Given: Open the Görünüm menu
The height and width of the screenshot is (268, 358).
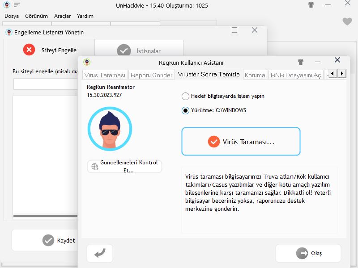Looking at the screenshot, I should tap(37, 16).
